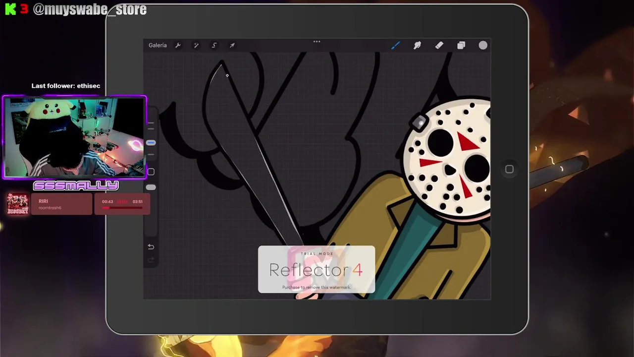This screenshot has width=634, height=357.
Task: Click the song progress bar
Action: click(122, 208)
